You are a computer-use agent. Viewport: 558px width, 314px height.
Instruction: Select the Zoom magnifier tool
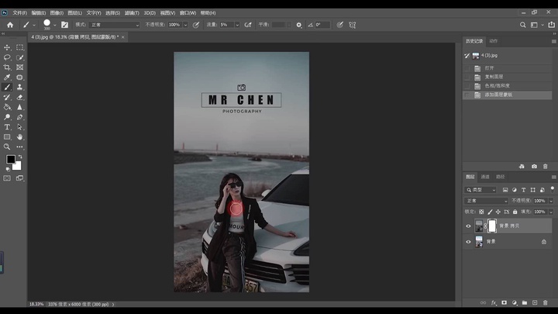7,147
